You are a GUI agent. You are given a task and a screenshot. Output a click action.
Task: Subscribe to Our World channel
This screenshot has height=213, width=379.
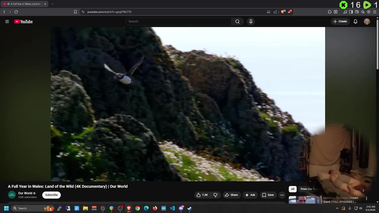[x=51, y=195]
